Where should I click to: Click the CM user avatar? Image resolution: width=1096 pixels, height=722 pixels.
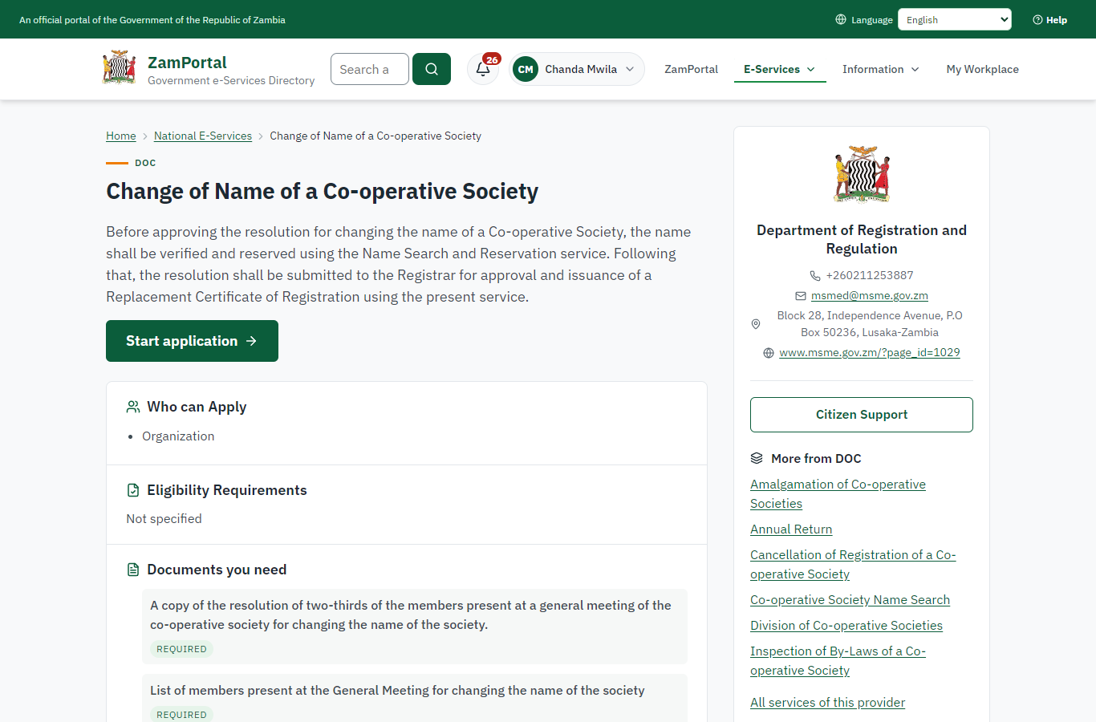(526, 69)
